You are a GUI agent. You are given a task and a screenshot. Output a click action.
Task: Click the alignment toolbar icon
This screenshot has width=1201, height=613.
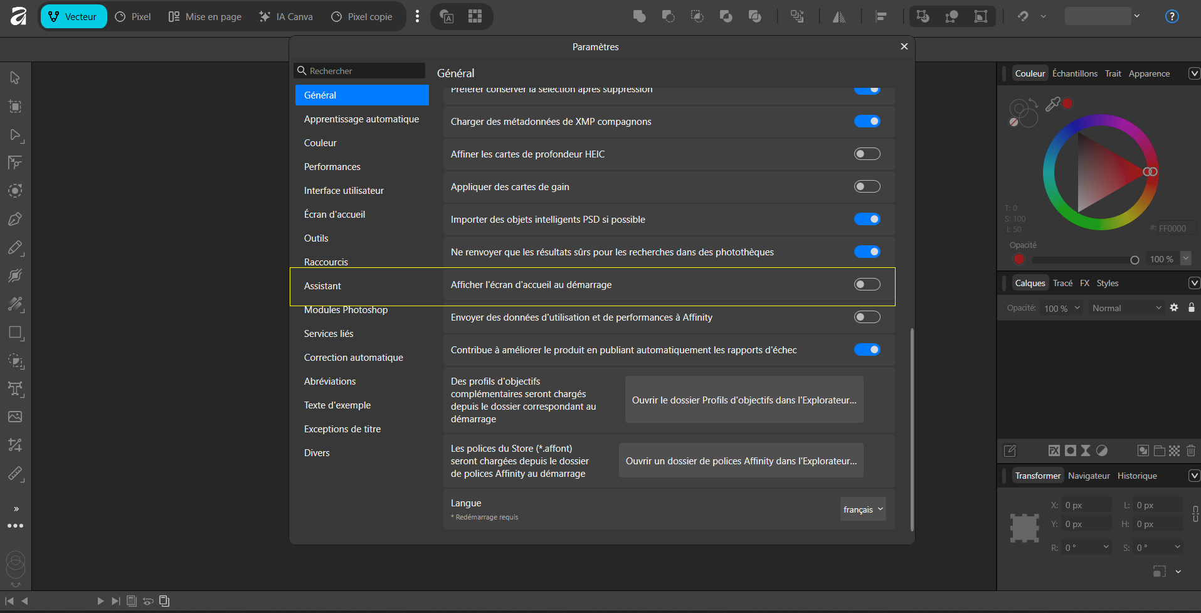click(x=881, y=17)
